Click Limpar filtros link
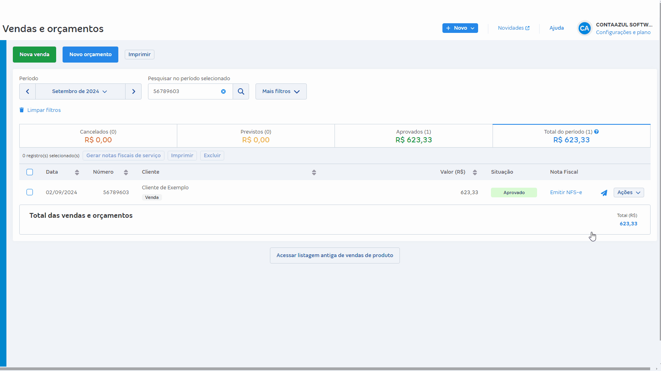The height and width of the screenshot is (371, 661). (44, 110)
